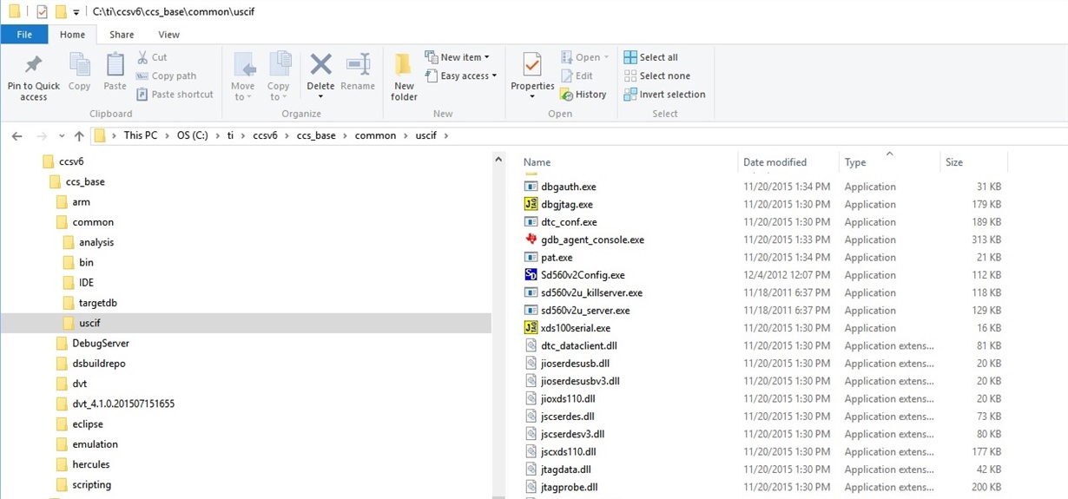Click Paste shortcut in ribbon
Screen dimensions: 1068x499
pyautogui.click(x=175, y=94)
